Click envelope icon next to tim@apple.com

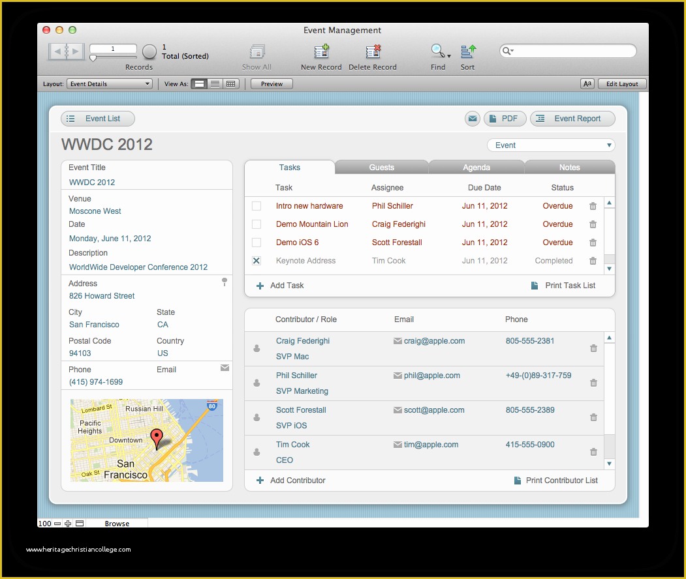click(398, 445)
